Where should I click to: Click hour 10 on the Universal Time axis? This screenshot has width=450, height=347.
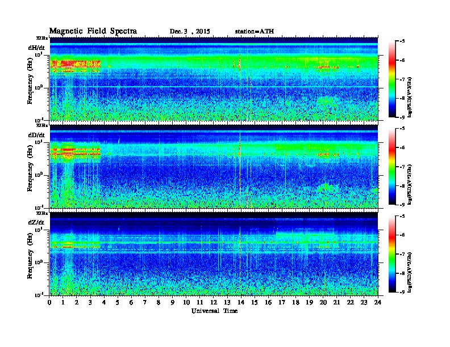186,302
